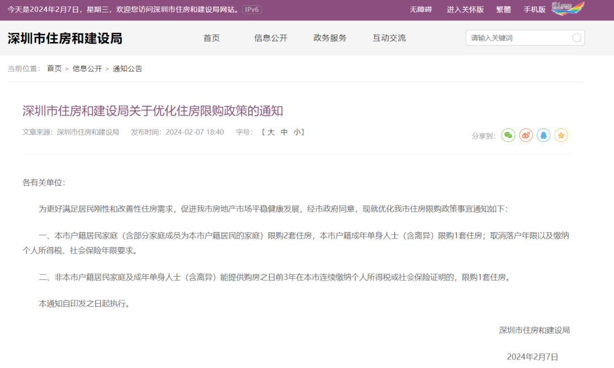The height and width of the screenshot is (368, 614).
Task: Set font size to 小
Action: 297,132
